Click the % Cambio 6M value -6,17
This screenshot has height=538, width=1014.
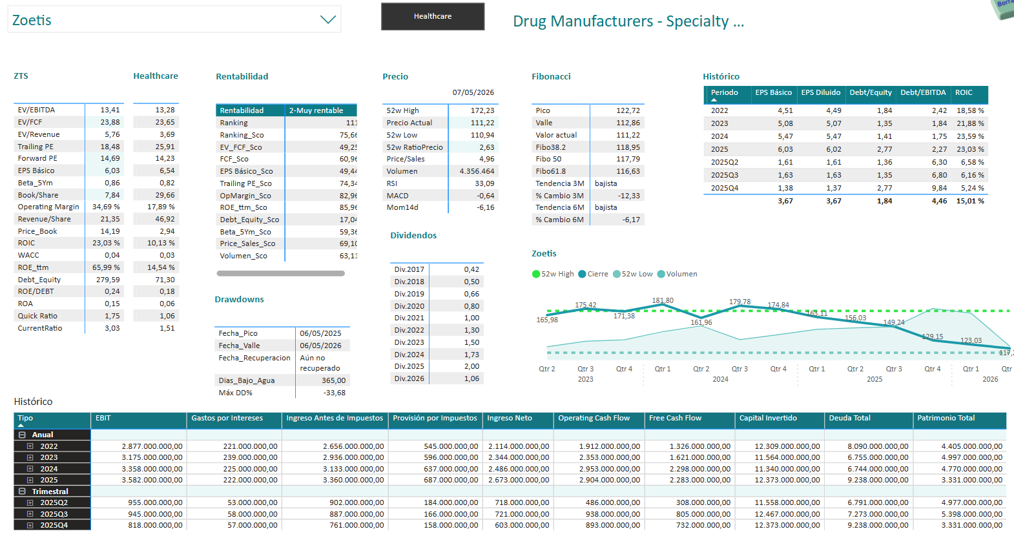pyautogui.click(x=631, y=220)
